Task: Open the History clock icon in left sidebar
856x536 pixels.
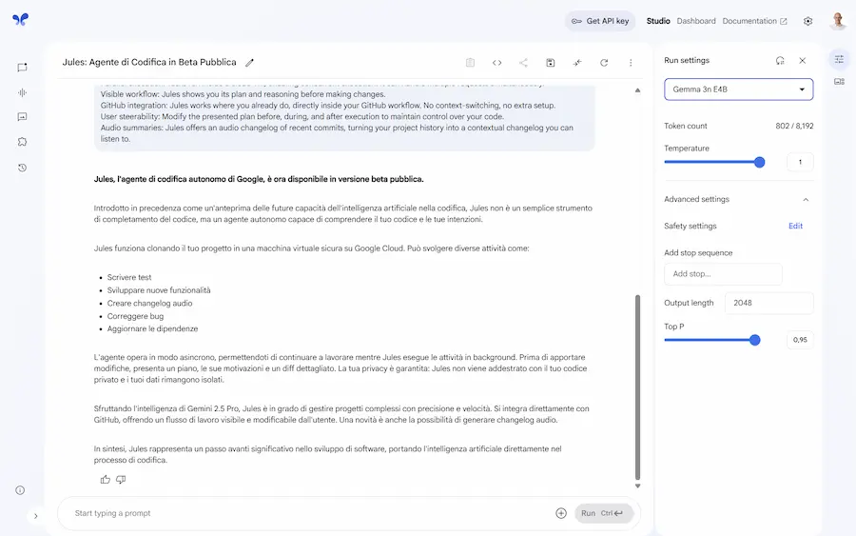Action: click(x=23, y=168)
